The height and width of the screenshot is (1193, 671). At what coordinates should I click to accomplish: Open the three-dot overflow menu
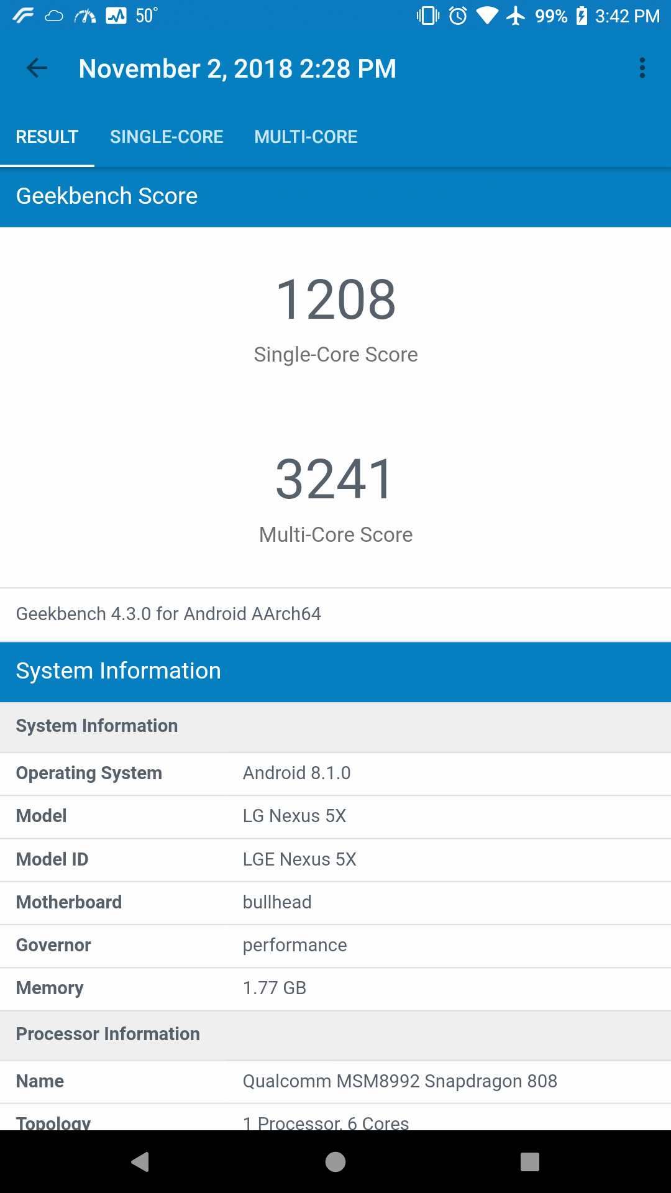point(642,68)
